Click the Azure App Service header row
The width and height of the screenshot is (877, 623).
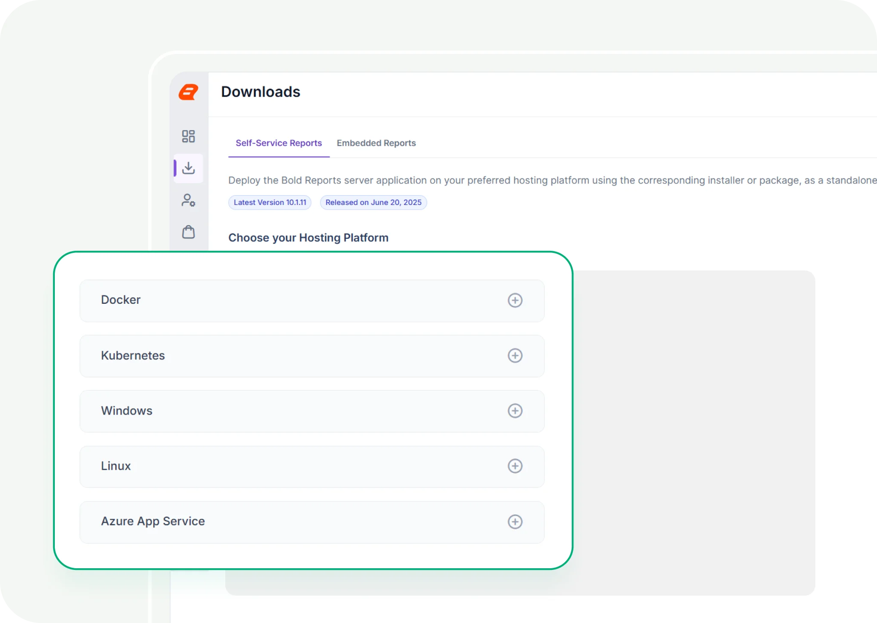click(x=311, y=522)
